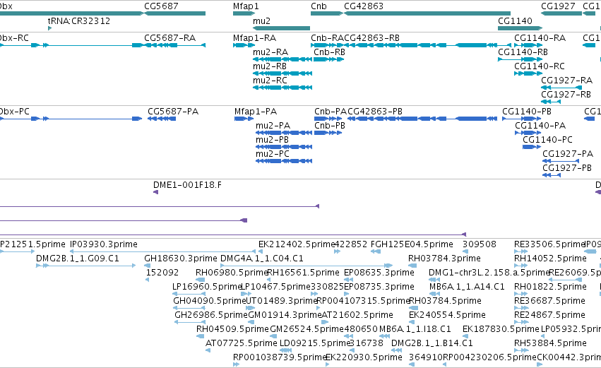Select the Mfap1-PA coding sequence
The image size is (601, 368).
coord(244,119)
